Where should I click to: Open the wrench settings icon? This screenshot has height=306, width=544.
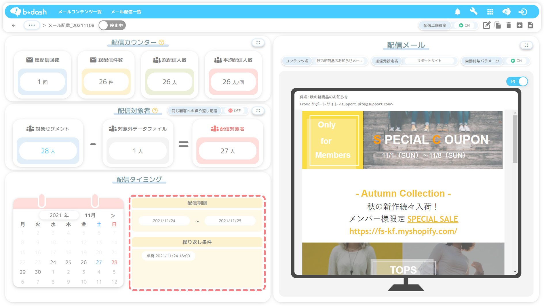tap(473, 12)
